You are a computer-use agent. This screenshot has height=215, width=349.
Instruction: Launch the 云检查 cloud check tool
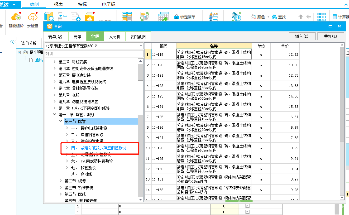point(33,20)
